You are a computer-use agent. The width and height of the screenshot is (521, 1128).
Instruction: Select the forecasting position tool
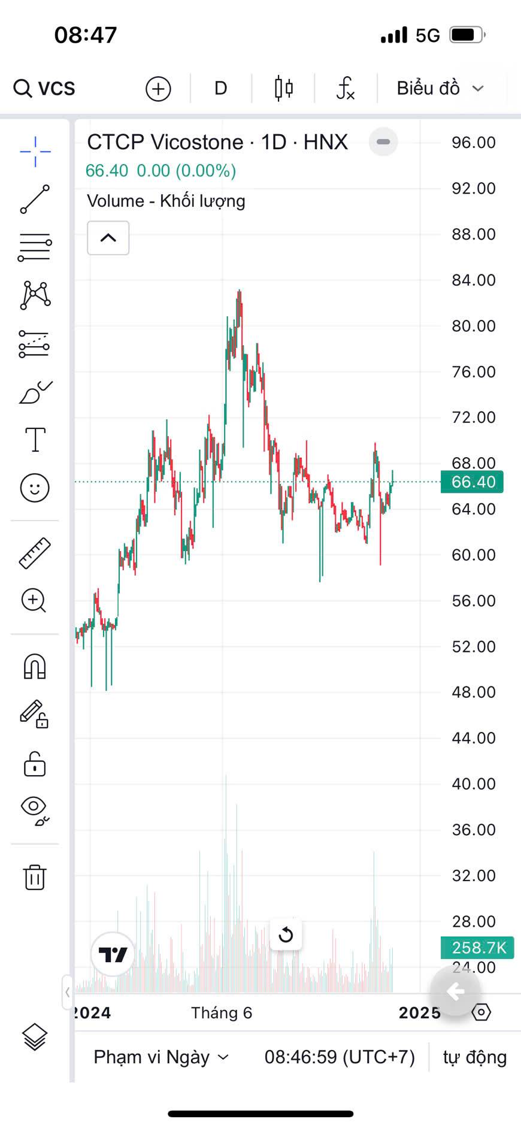click(34, 344)
